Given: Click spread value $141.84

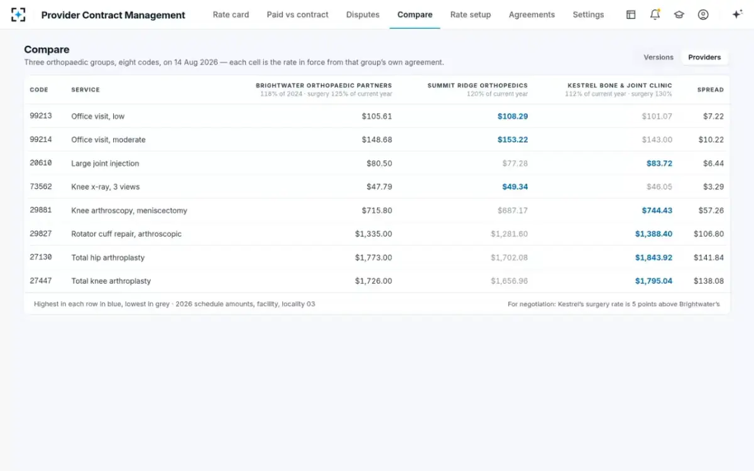Looking at the screenshot, I should pyautogui.click(x=709, y=257).
